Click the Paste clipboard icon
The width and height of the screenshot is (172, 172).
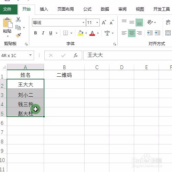8,23
